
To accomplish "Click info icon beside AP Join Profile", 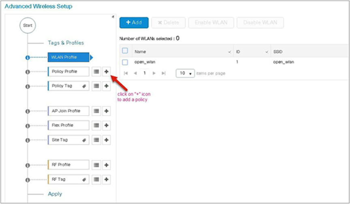I will 28,111.
